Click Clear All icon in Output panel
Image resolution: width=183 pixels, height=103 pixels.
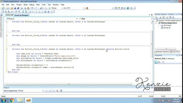point(57,91)
